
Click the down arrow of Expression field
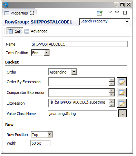pos(112,105)
